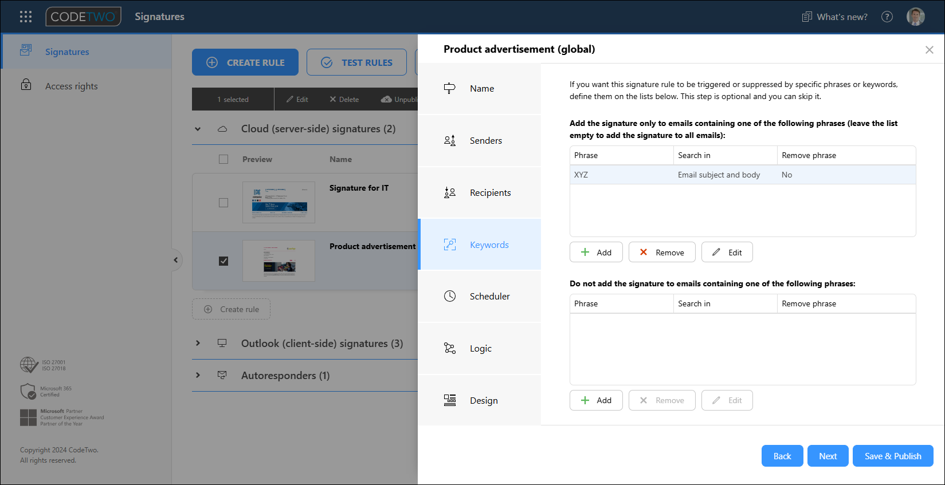The image size is (945, 485).
Task: Open the help question mark icon
Action: point(887,17)
